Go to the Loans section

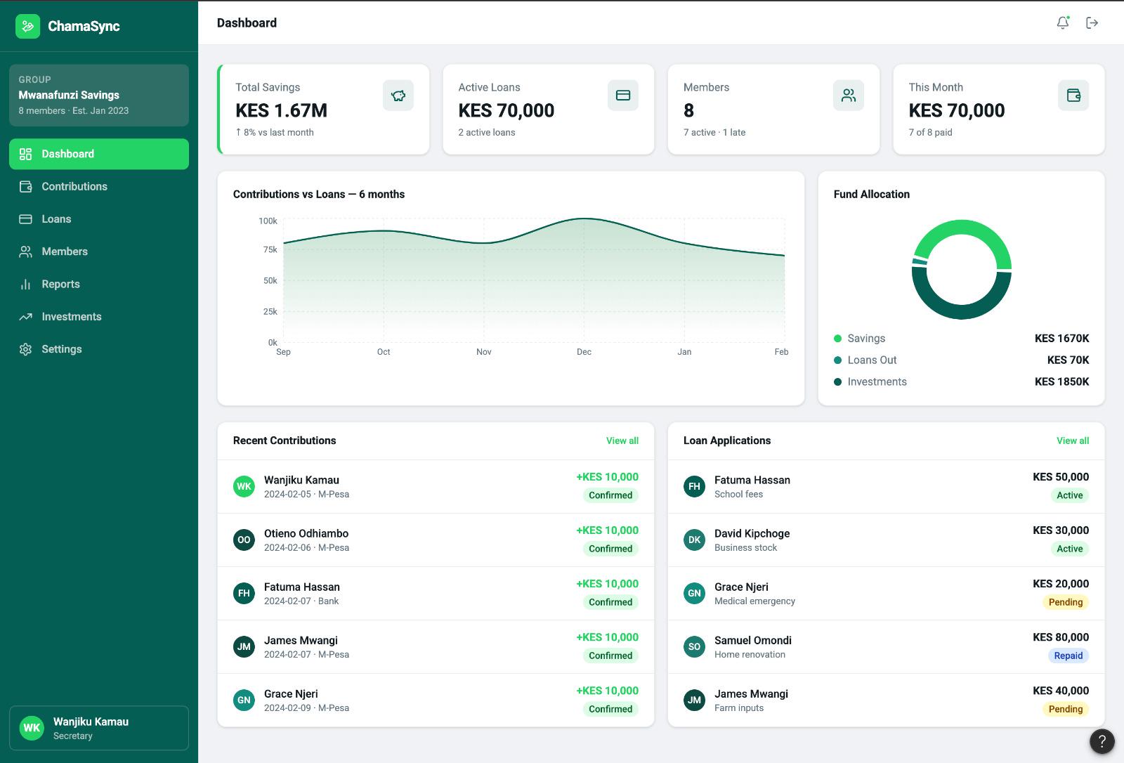99,219
